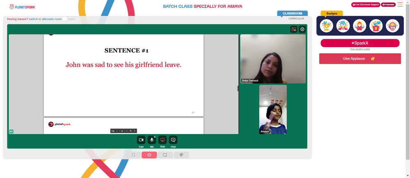Click Live Classroom Support button
The height and width of the screenshot is (178, 410).
pos(366,5)
